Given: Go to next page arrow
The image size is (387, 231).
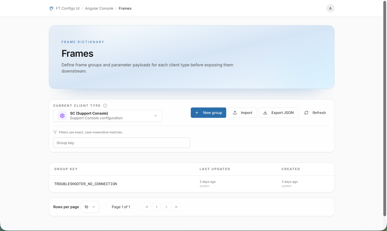Looking at the screenshot, I should [166, 207].
